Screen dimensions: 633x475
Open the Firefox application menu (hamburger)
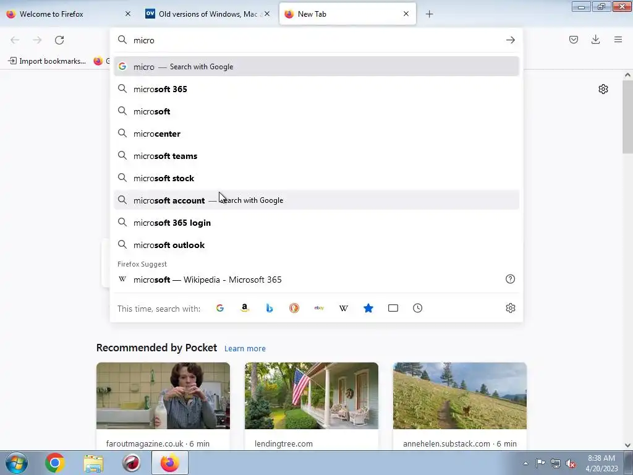click(618, 40)
